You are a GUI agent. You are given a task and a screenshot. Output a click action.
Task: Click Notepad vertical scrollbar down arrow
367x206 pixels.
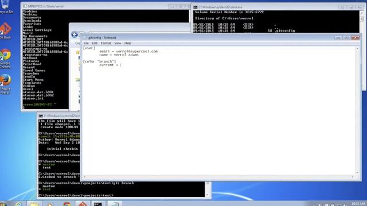pyautogui.click(x=357, y=173)
